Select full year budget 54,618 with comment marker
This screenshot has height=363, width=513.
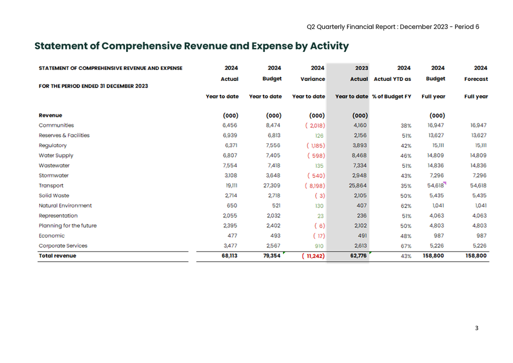(435, 185)
